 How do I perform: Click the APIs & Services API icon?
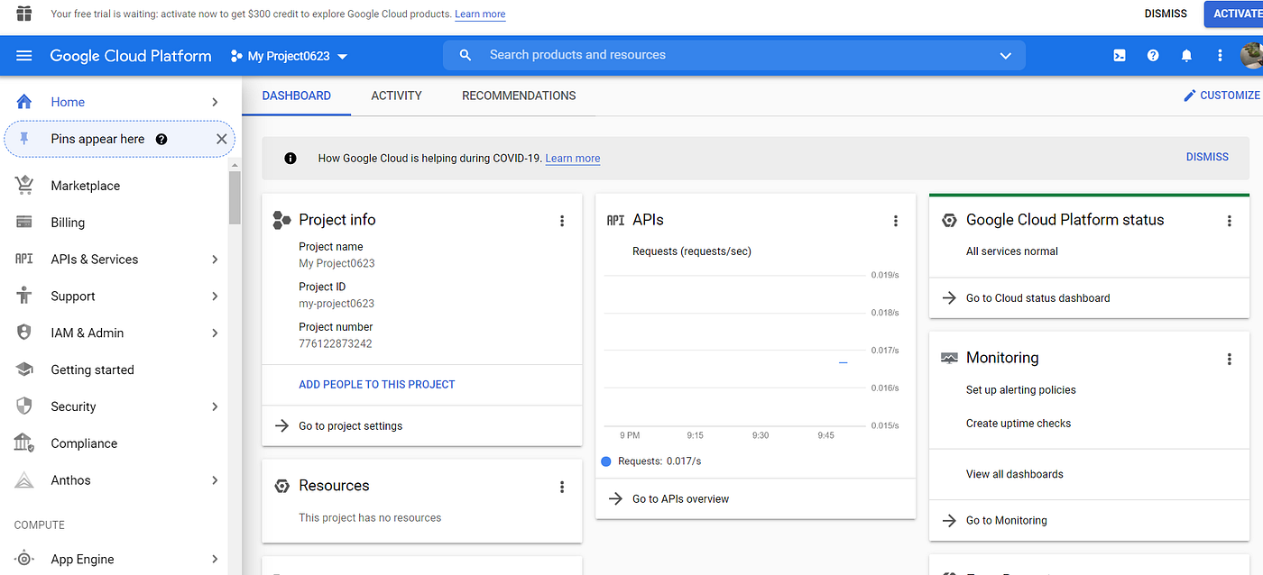[24, 259]
